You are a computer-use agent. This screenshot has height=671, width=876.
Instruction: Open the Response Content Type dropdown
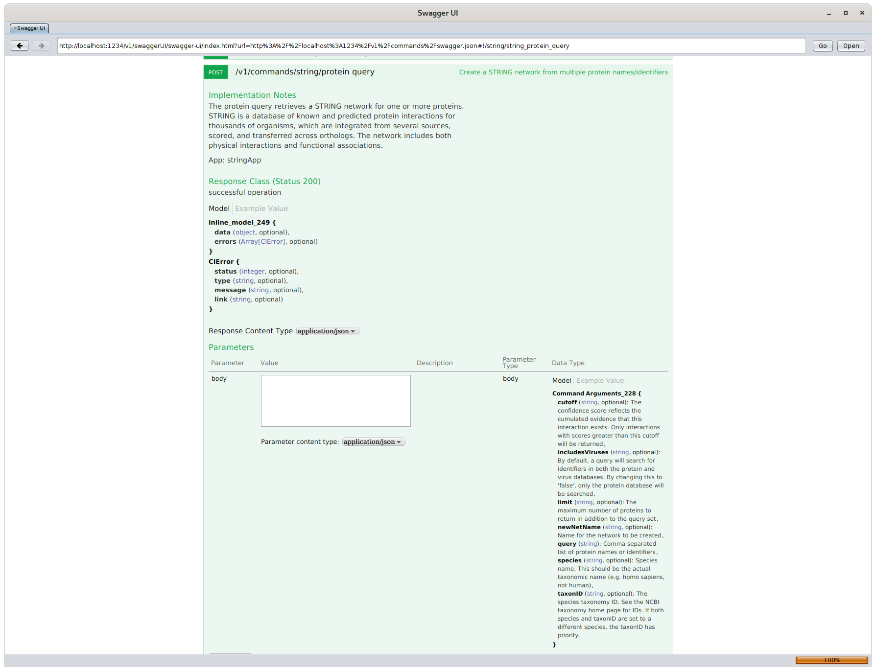327,331
